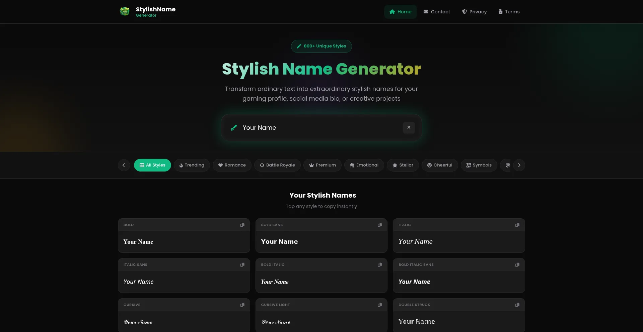Open the partially visible @ category chip
643x332 pixels.
click(506, 165)
